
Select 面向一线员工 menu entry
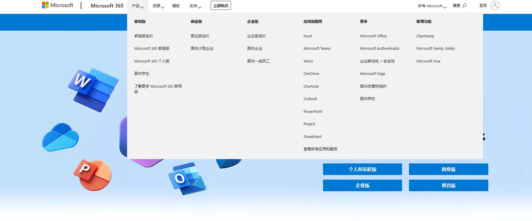coord(258,61)
